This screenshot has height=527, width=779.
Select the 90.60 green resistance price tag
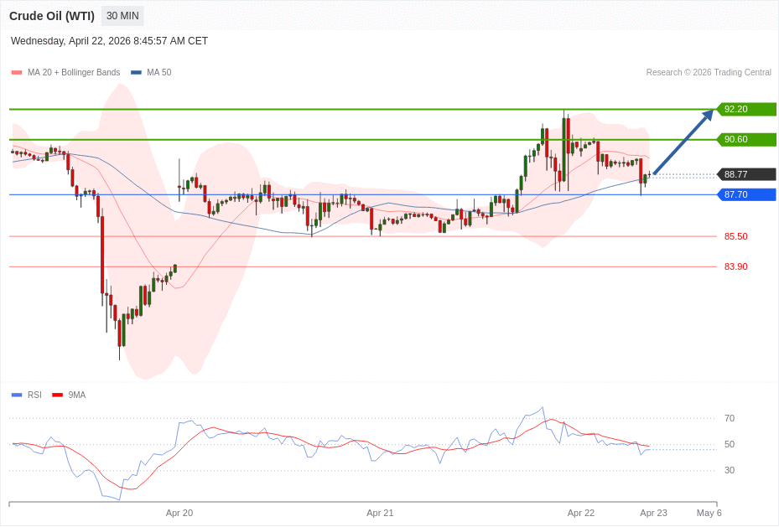(746, 139)
